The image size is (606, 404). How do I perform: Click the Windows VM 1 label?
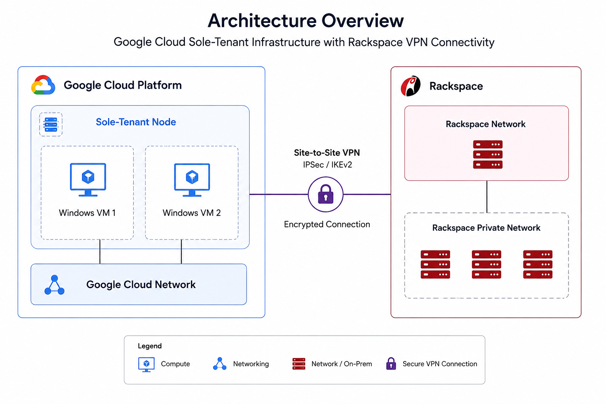(x=87, y=213)
